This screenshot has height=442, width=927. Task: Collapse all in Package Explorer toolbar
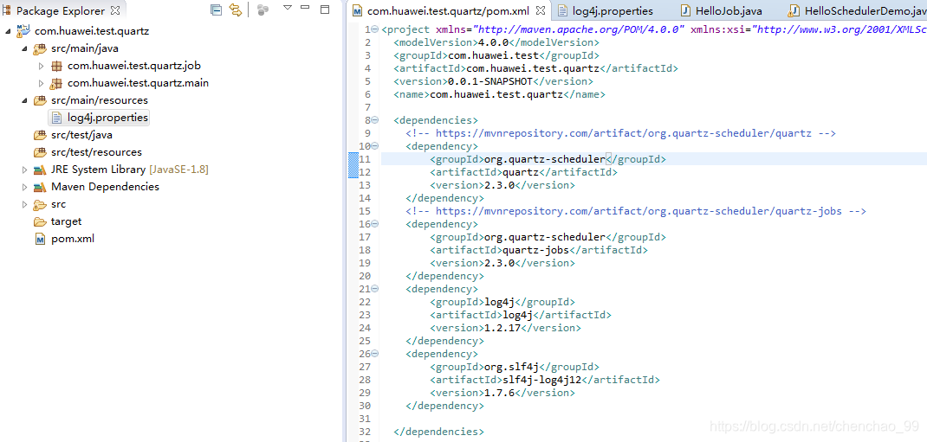coord(217,10)
